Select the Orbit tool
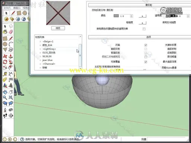Viewport: 191px width, 143px height. pos(5,92)
